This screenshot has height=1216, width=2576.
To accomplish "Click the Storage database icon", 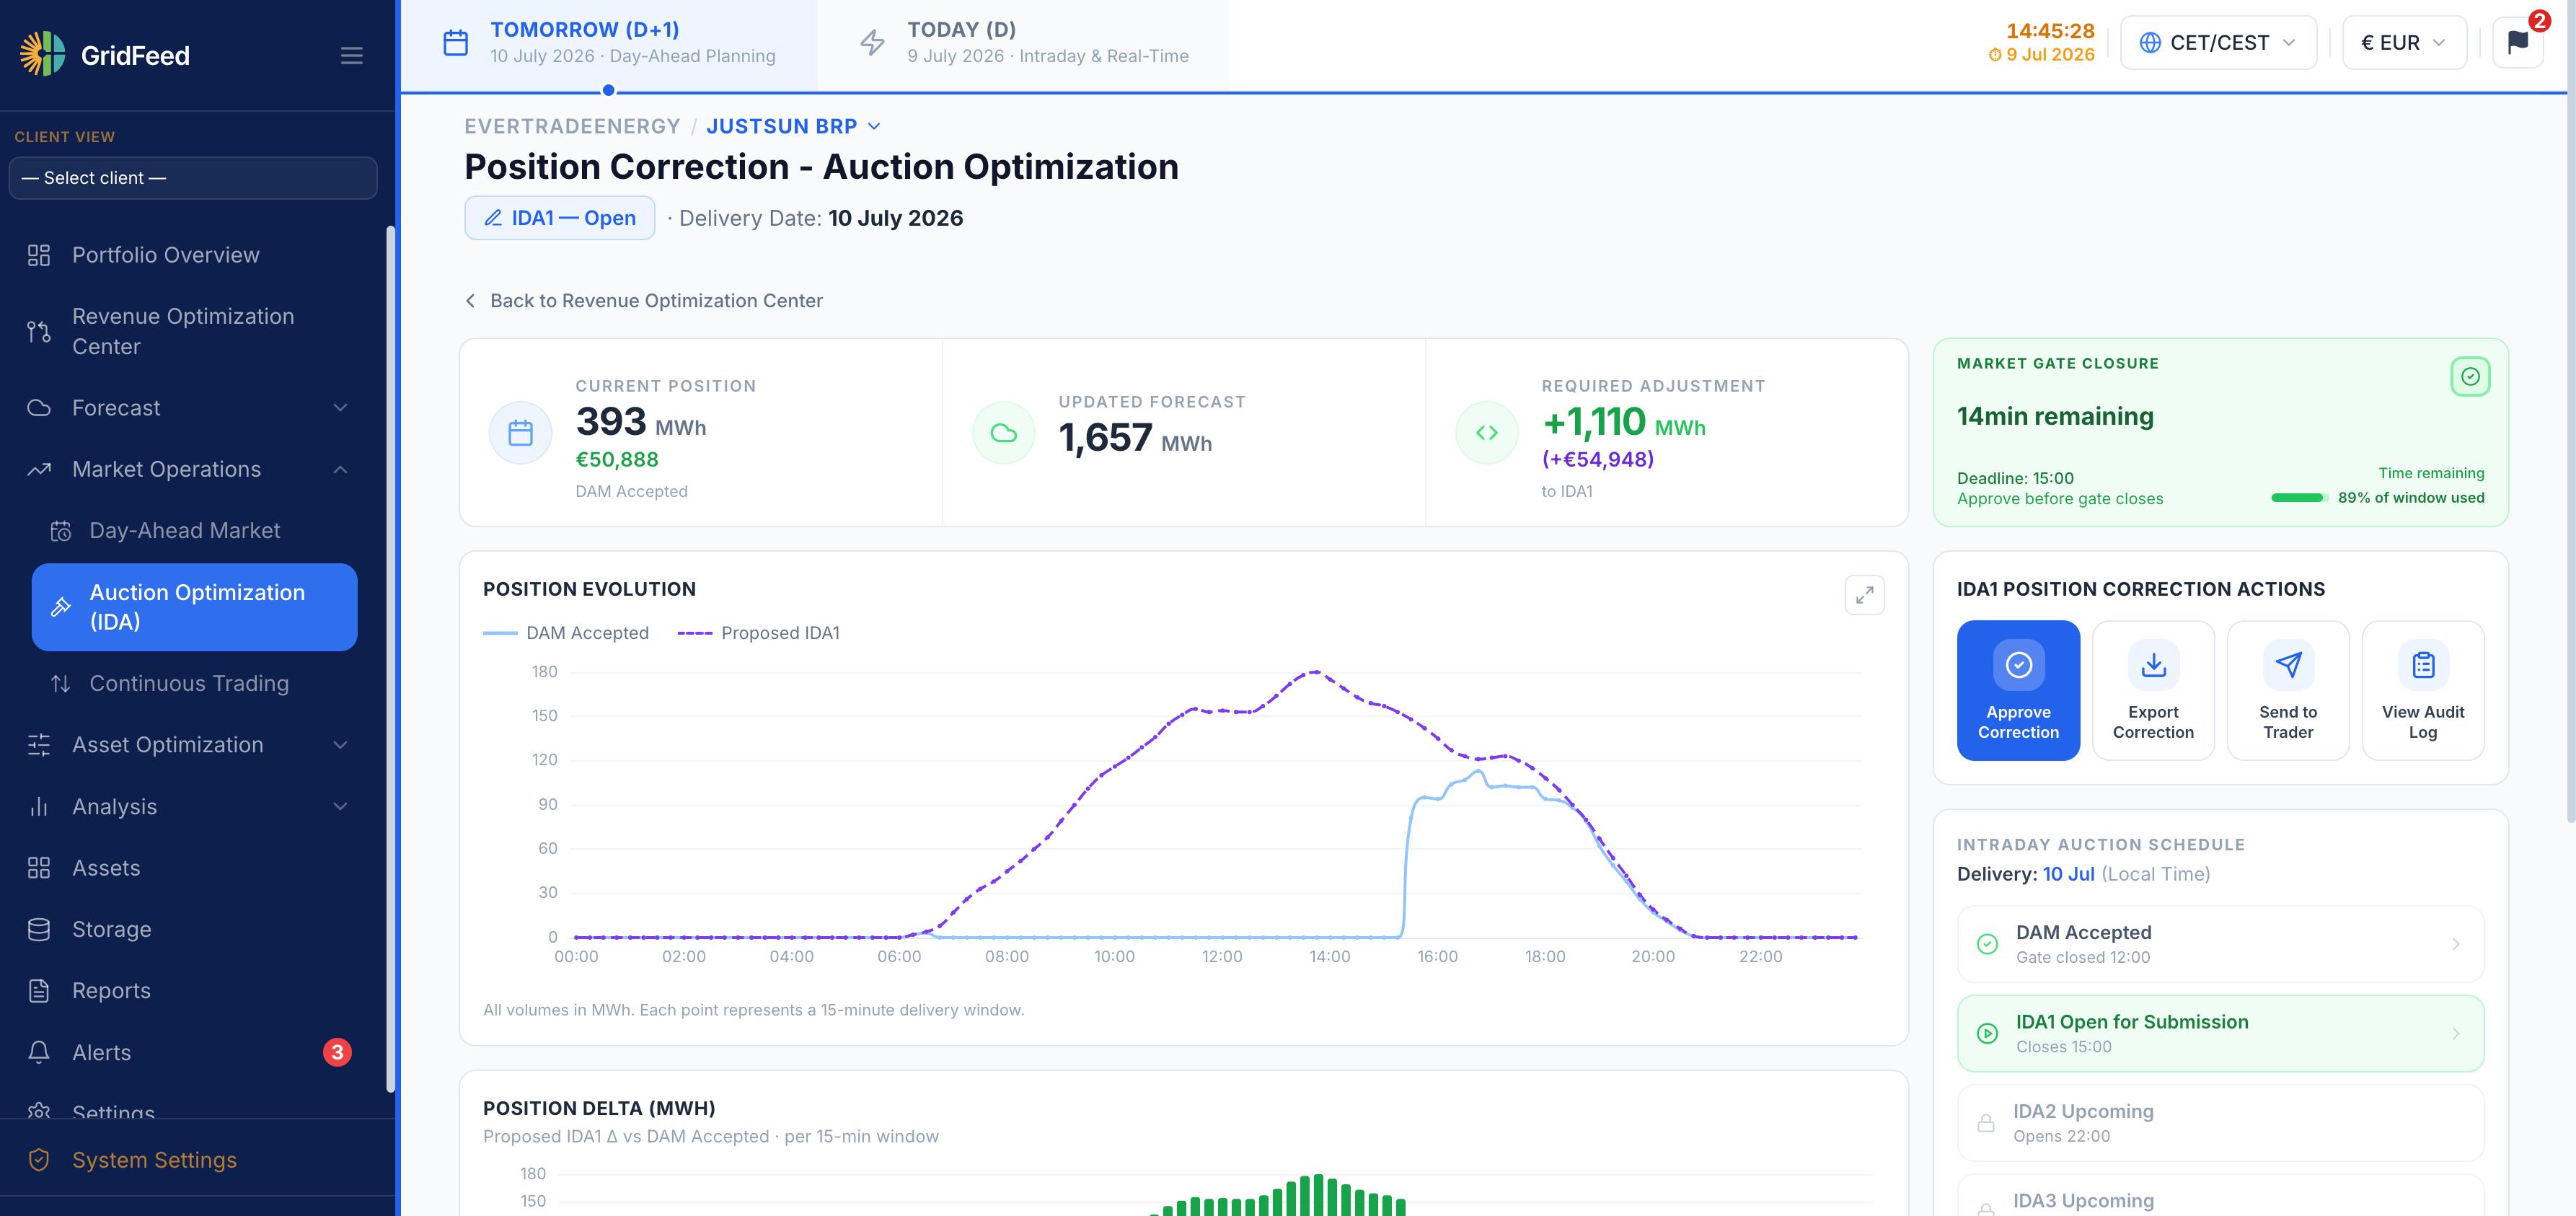I will pyautogui.click(x=39, y=929).
